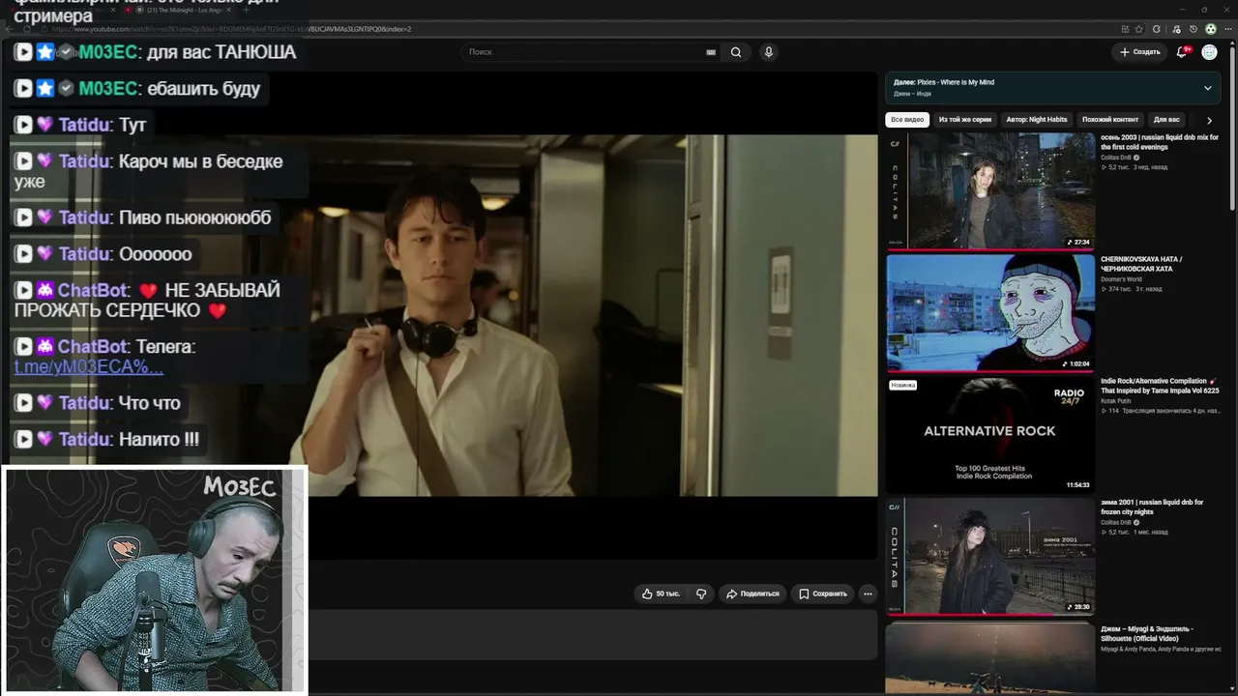Viewport: 1238px width, 696px height.
Task: Click the Сохранить save button
Action: pyautogui.click(x=822, y=594)
